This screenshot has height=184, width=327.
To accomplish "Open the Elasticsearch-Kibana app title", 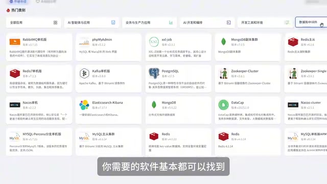I will tap(107, 103).
